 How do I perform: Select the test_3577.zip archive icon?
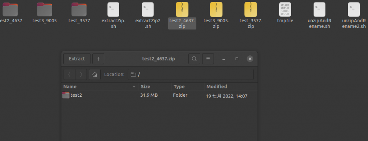click(x=250, y=10)
